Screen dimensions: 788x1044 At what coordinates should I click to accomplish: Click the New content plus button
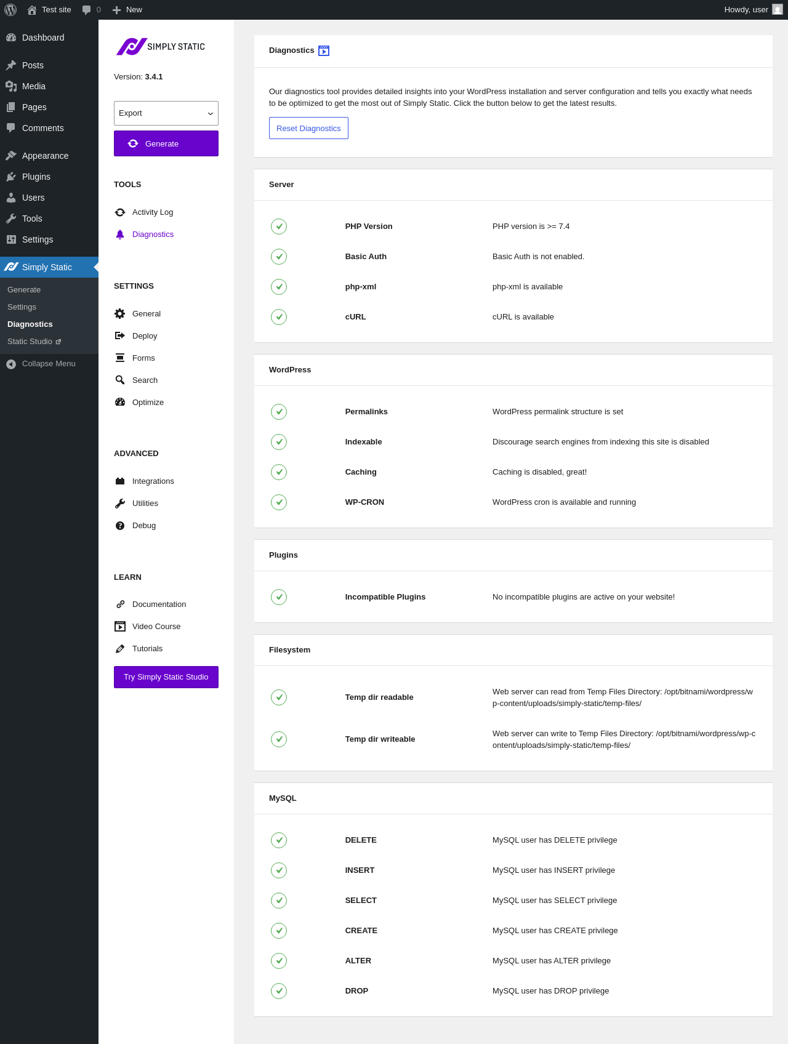(x=127, y=10)
